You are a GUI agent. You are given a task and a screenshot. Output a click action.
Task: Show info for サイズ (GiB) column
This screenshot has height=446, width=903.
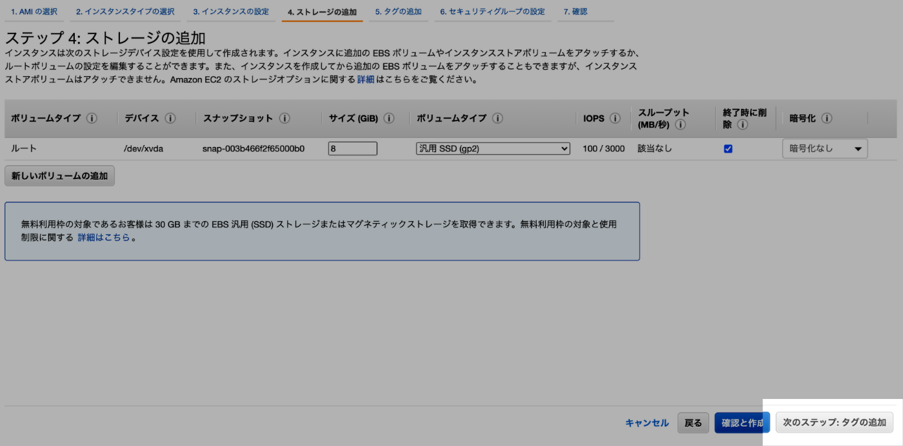[389, 119]
